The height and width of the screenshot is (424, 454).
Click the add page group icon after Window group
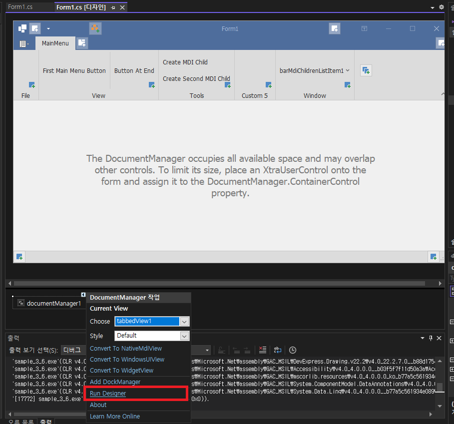point(366,70)
